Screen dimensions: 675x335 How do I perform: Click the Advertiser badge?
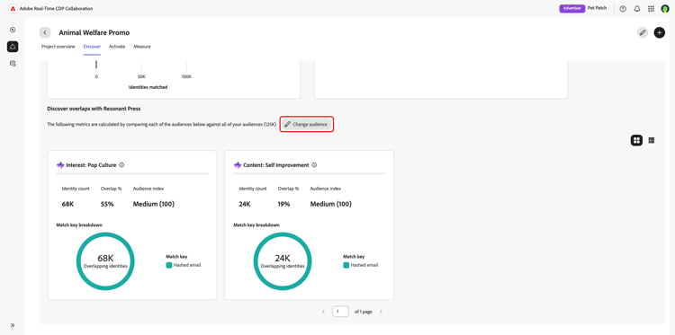pyautogui.click(x=572, y=9)
